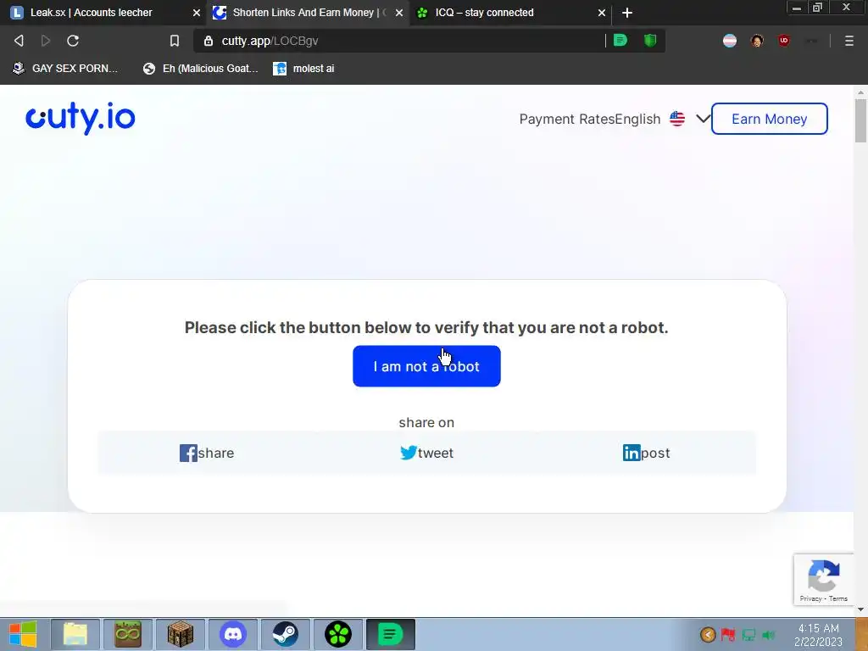This screenshot has width=868, height=651.
Task: Open the molest ai bookmark
Action: (x=304, y=69)
